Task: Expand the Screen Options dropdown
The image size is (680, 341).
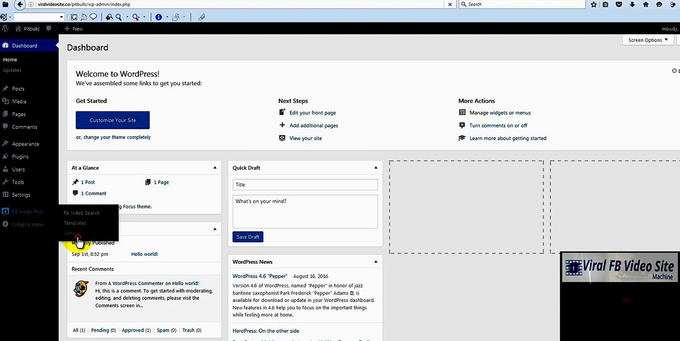Action: click(648, 40)
